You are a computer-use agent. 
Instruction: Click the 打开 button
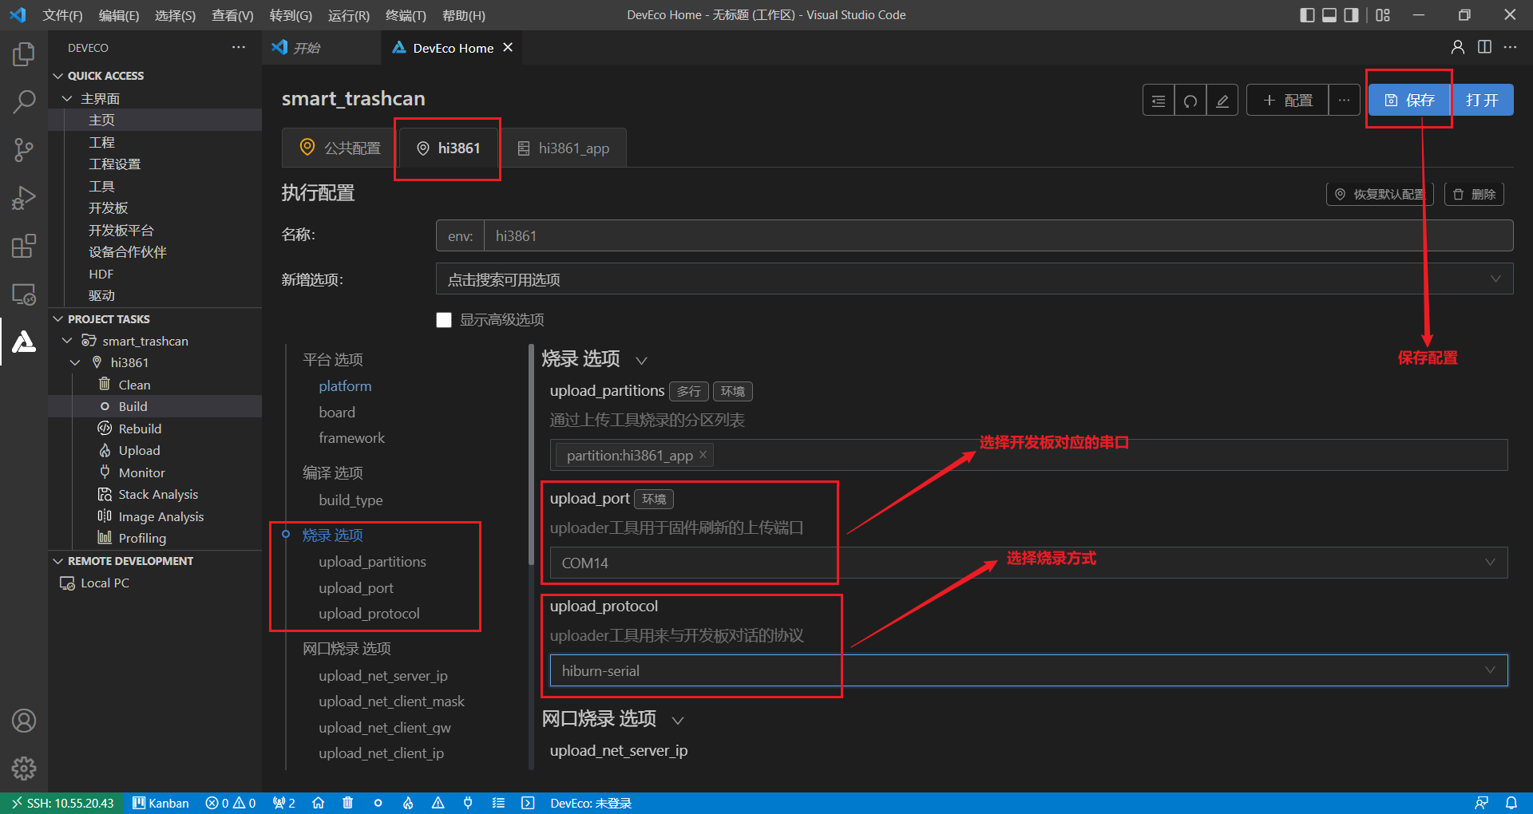pos(1482,101)
